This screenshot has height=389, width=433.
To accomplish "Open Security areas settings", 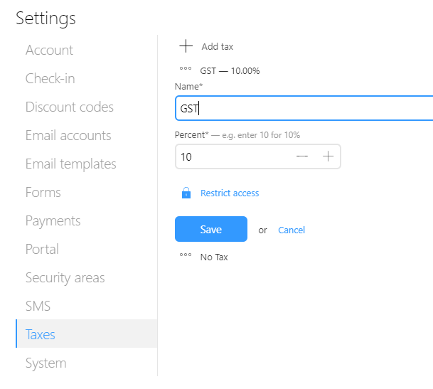I will pos(65,277).
